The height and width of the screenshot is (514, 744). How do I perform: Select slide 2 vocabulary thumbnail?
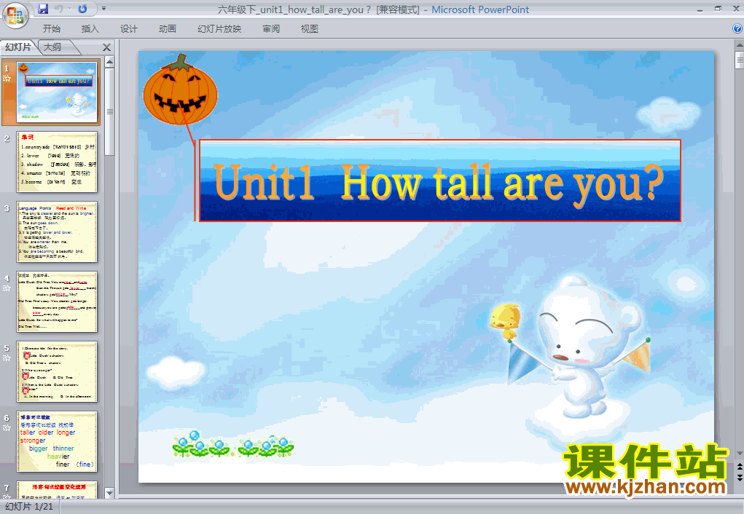(x=57, y=162)
